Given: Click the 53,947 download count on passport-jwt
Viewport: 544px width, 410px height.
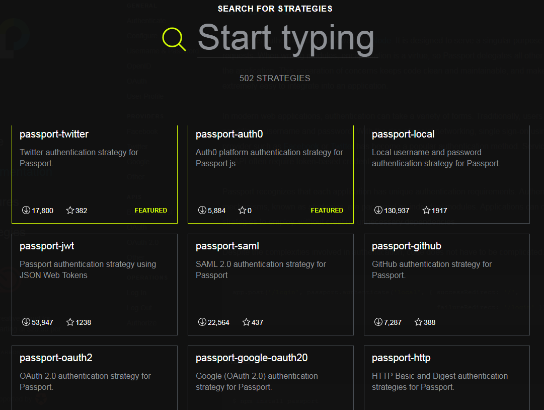Looking at the screenshot, I should (x=42, y=322).
